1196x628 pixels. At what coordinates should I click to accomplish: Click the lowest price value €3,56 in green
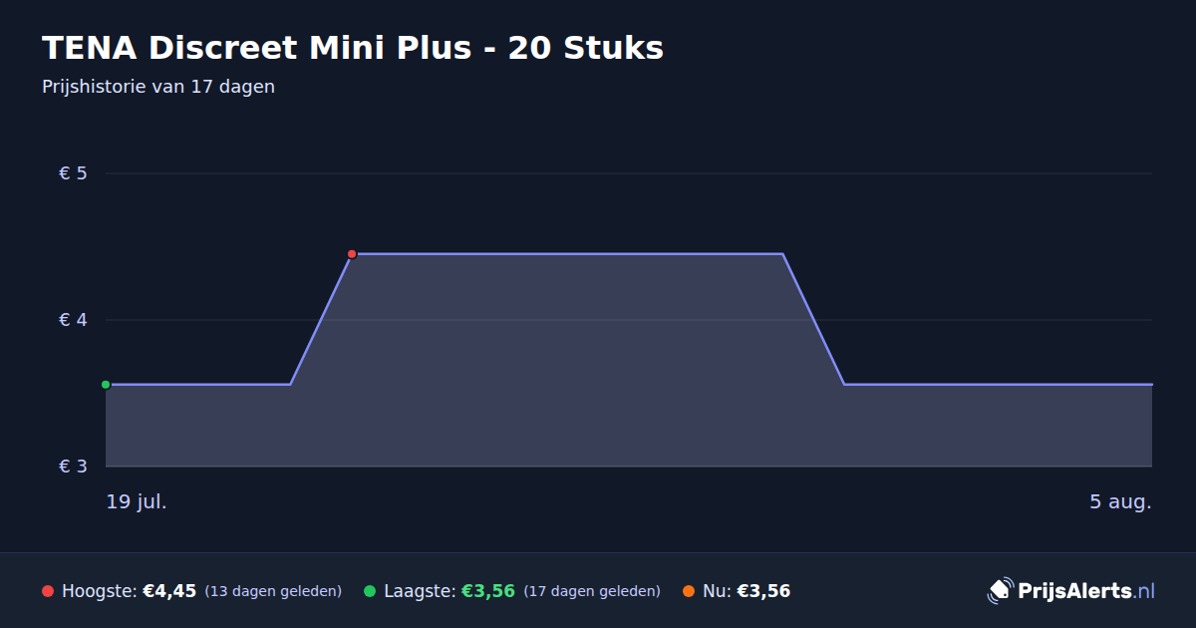pyautogui.click(x=487, y=591)
